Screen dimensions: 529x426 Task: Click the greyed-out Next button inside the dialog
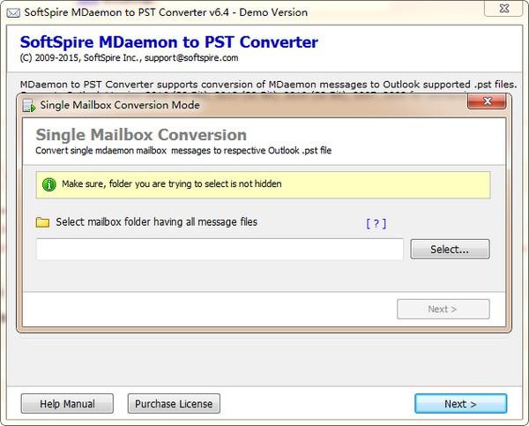(443, 309)
